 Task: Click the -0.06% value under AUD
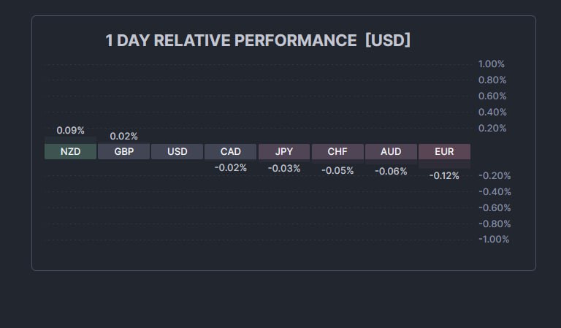[x=391, y=171]
